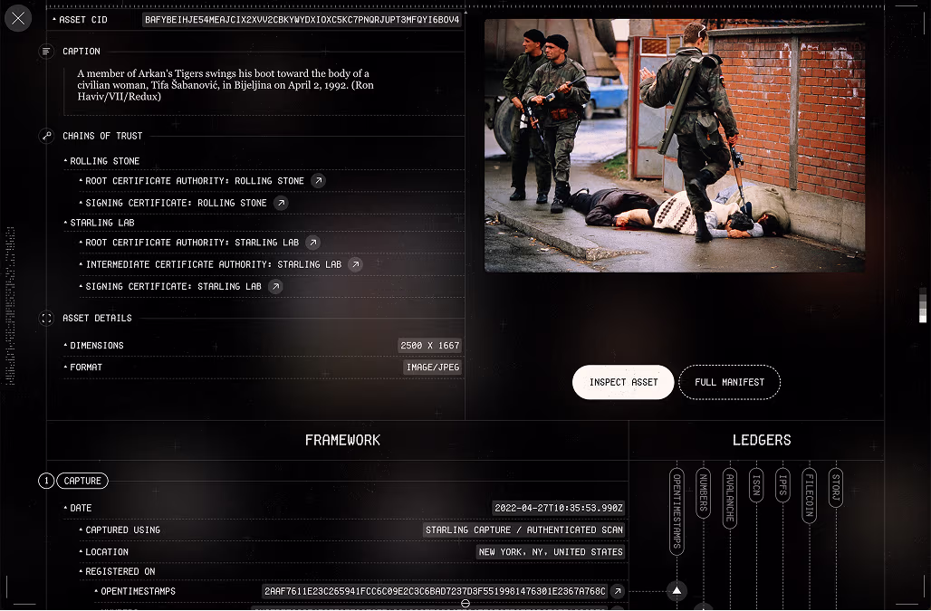This screenshot has width=931, height=611.
Task: Click the Ledgers heading
Action: [762, 440]
